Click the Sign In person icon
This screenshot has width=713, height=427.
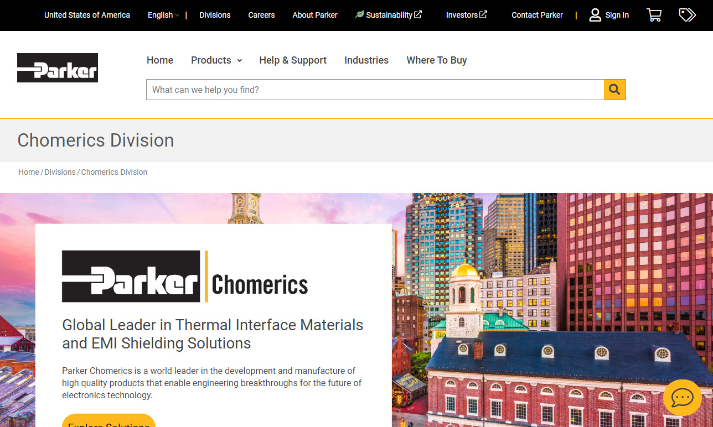point(595,15)
